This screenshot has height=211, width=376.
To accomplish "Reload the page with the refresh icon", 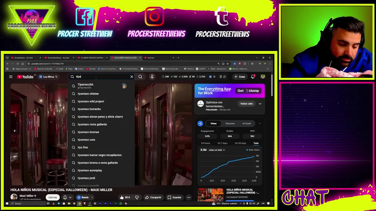I will 18,64.
